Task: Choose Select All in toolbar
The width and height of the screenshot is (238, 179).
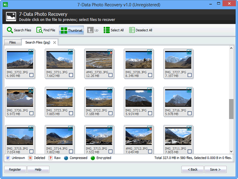Action: click(x=113, y=30)
